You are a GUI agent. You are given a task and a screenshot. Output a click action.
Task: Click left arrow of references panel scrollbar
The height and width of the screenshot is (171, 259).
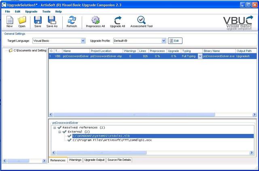[x=54, y=152]
